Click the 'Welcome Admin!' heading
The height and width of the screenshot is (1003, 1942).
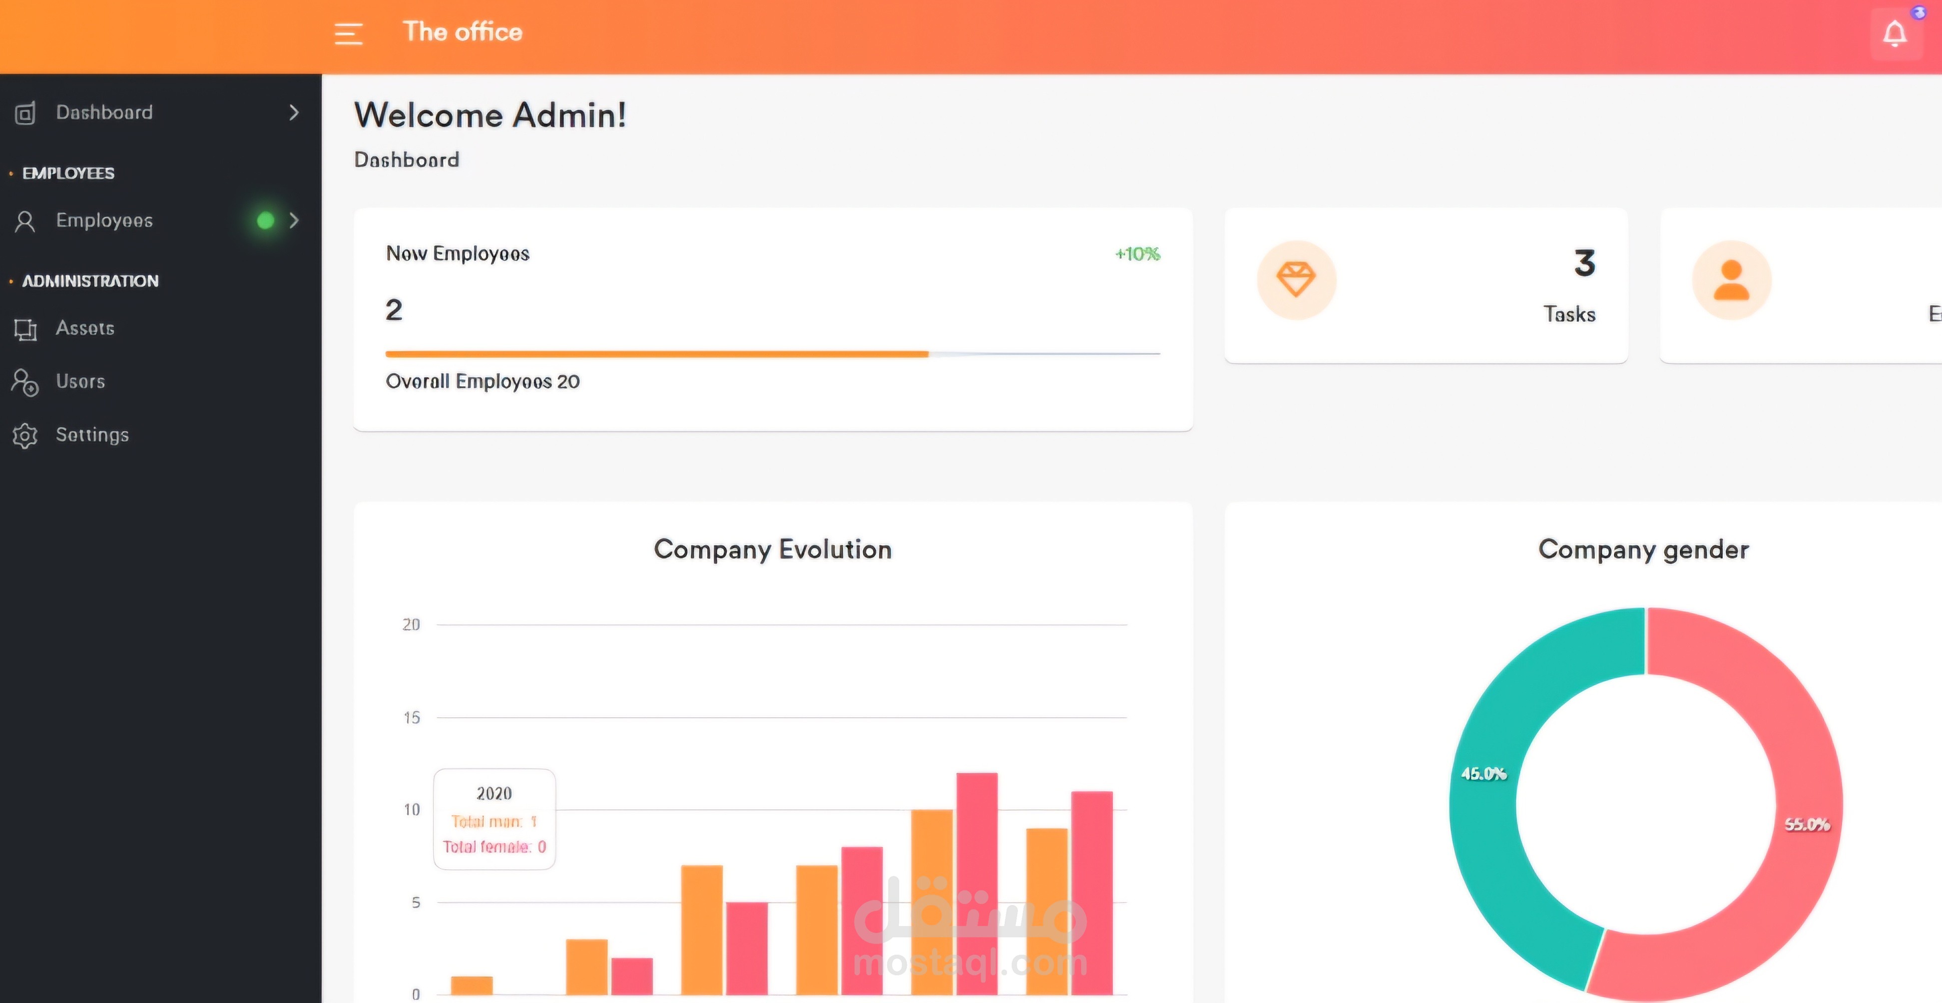(491, 115)
